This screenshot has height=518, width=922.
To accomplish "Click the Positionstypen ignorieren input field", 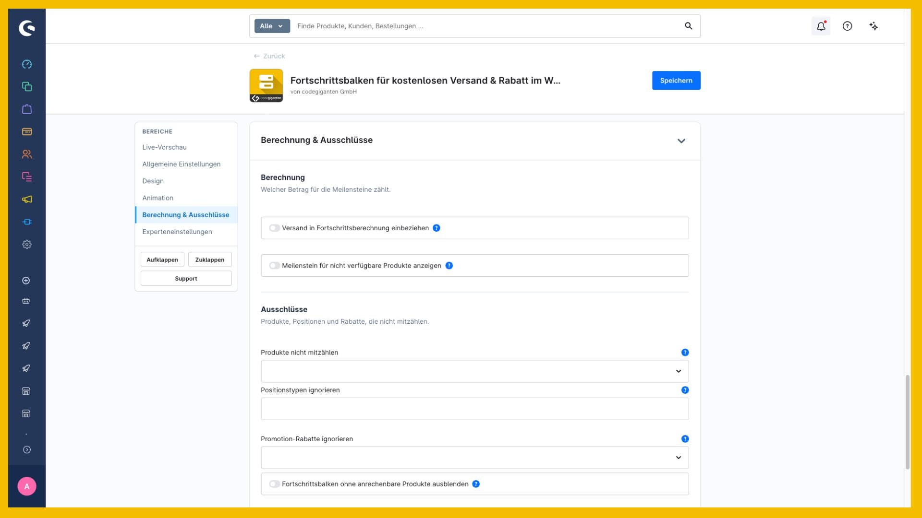I will 474,409.
